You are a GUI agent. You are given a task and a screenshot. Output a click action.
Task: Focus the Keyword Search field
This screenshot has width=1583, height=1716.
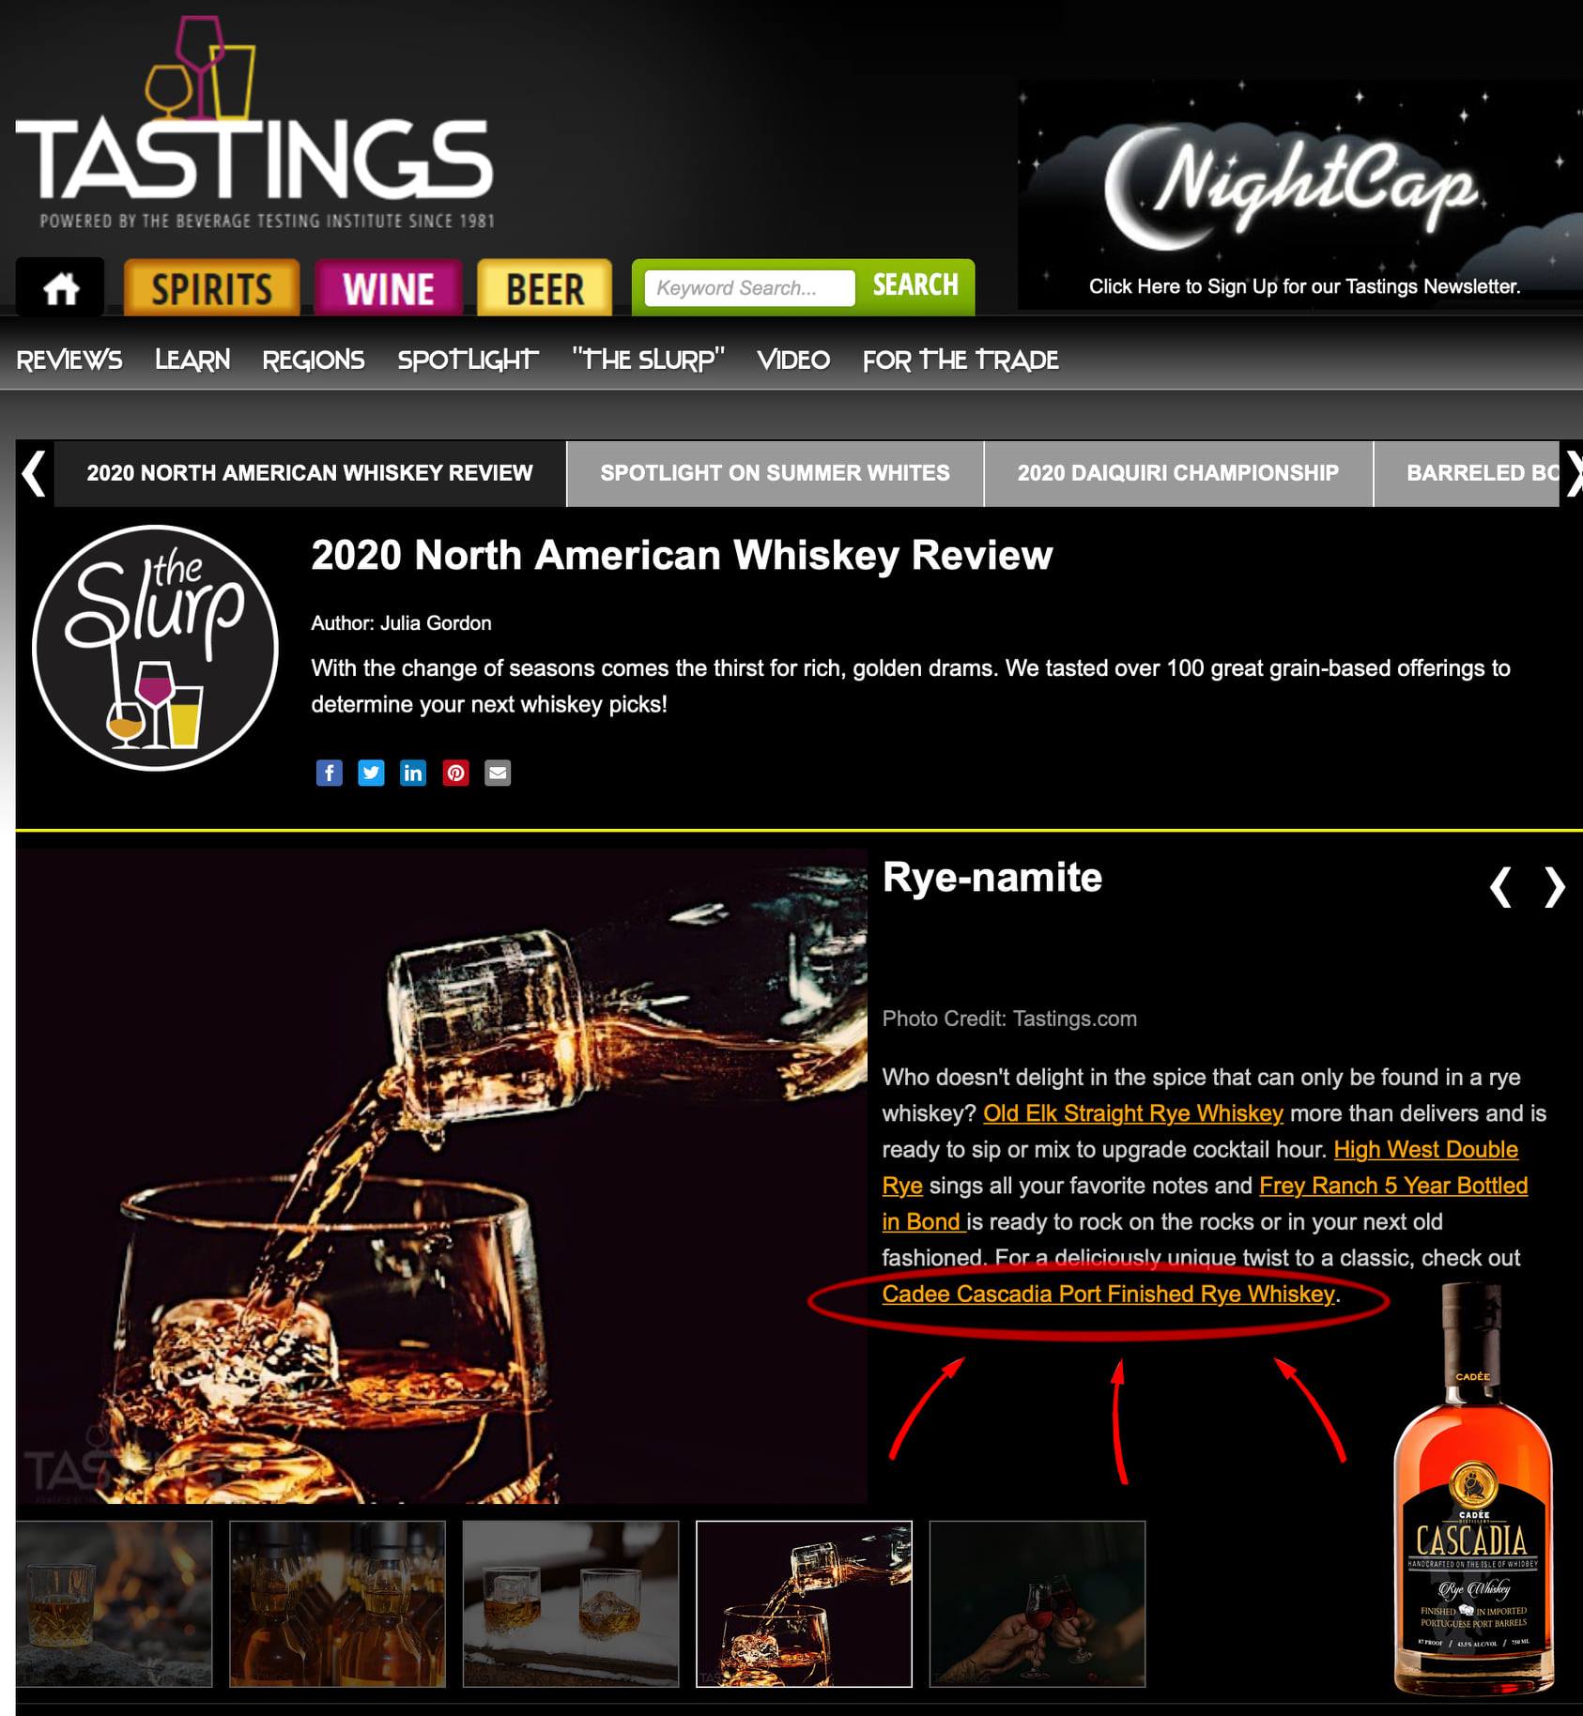pyautogui.click(x=749, y=287)
